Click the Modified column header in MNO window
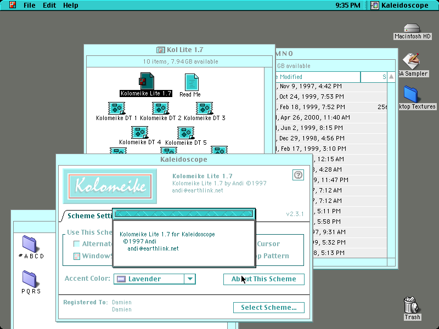Screen dimensions: 439x329 318,77
